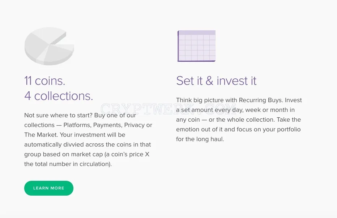
Task: Click the purple calendar grid icon
Action: click(x=196, y=46)
